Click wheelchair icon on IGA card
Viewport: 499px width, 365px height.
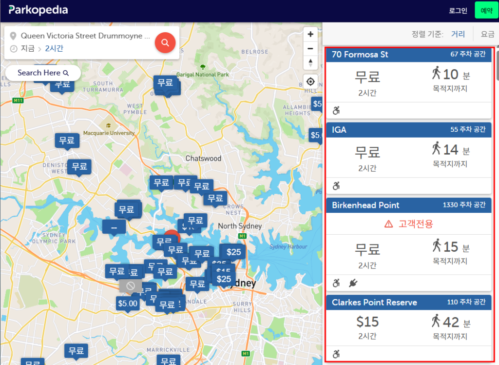tap(336, 186)
